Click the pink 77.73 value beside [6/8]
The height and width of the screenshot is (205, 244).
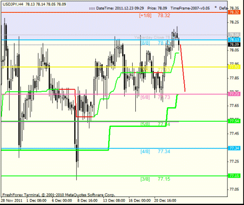pos(164,97)
